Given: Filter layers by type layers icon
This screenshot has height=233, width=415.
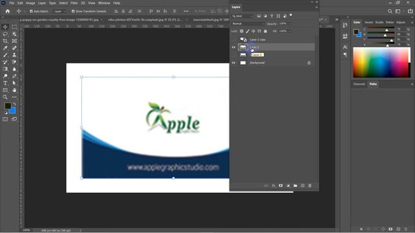Looking at the screenshot, I should (x=272, y=16).
